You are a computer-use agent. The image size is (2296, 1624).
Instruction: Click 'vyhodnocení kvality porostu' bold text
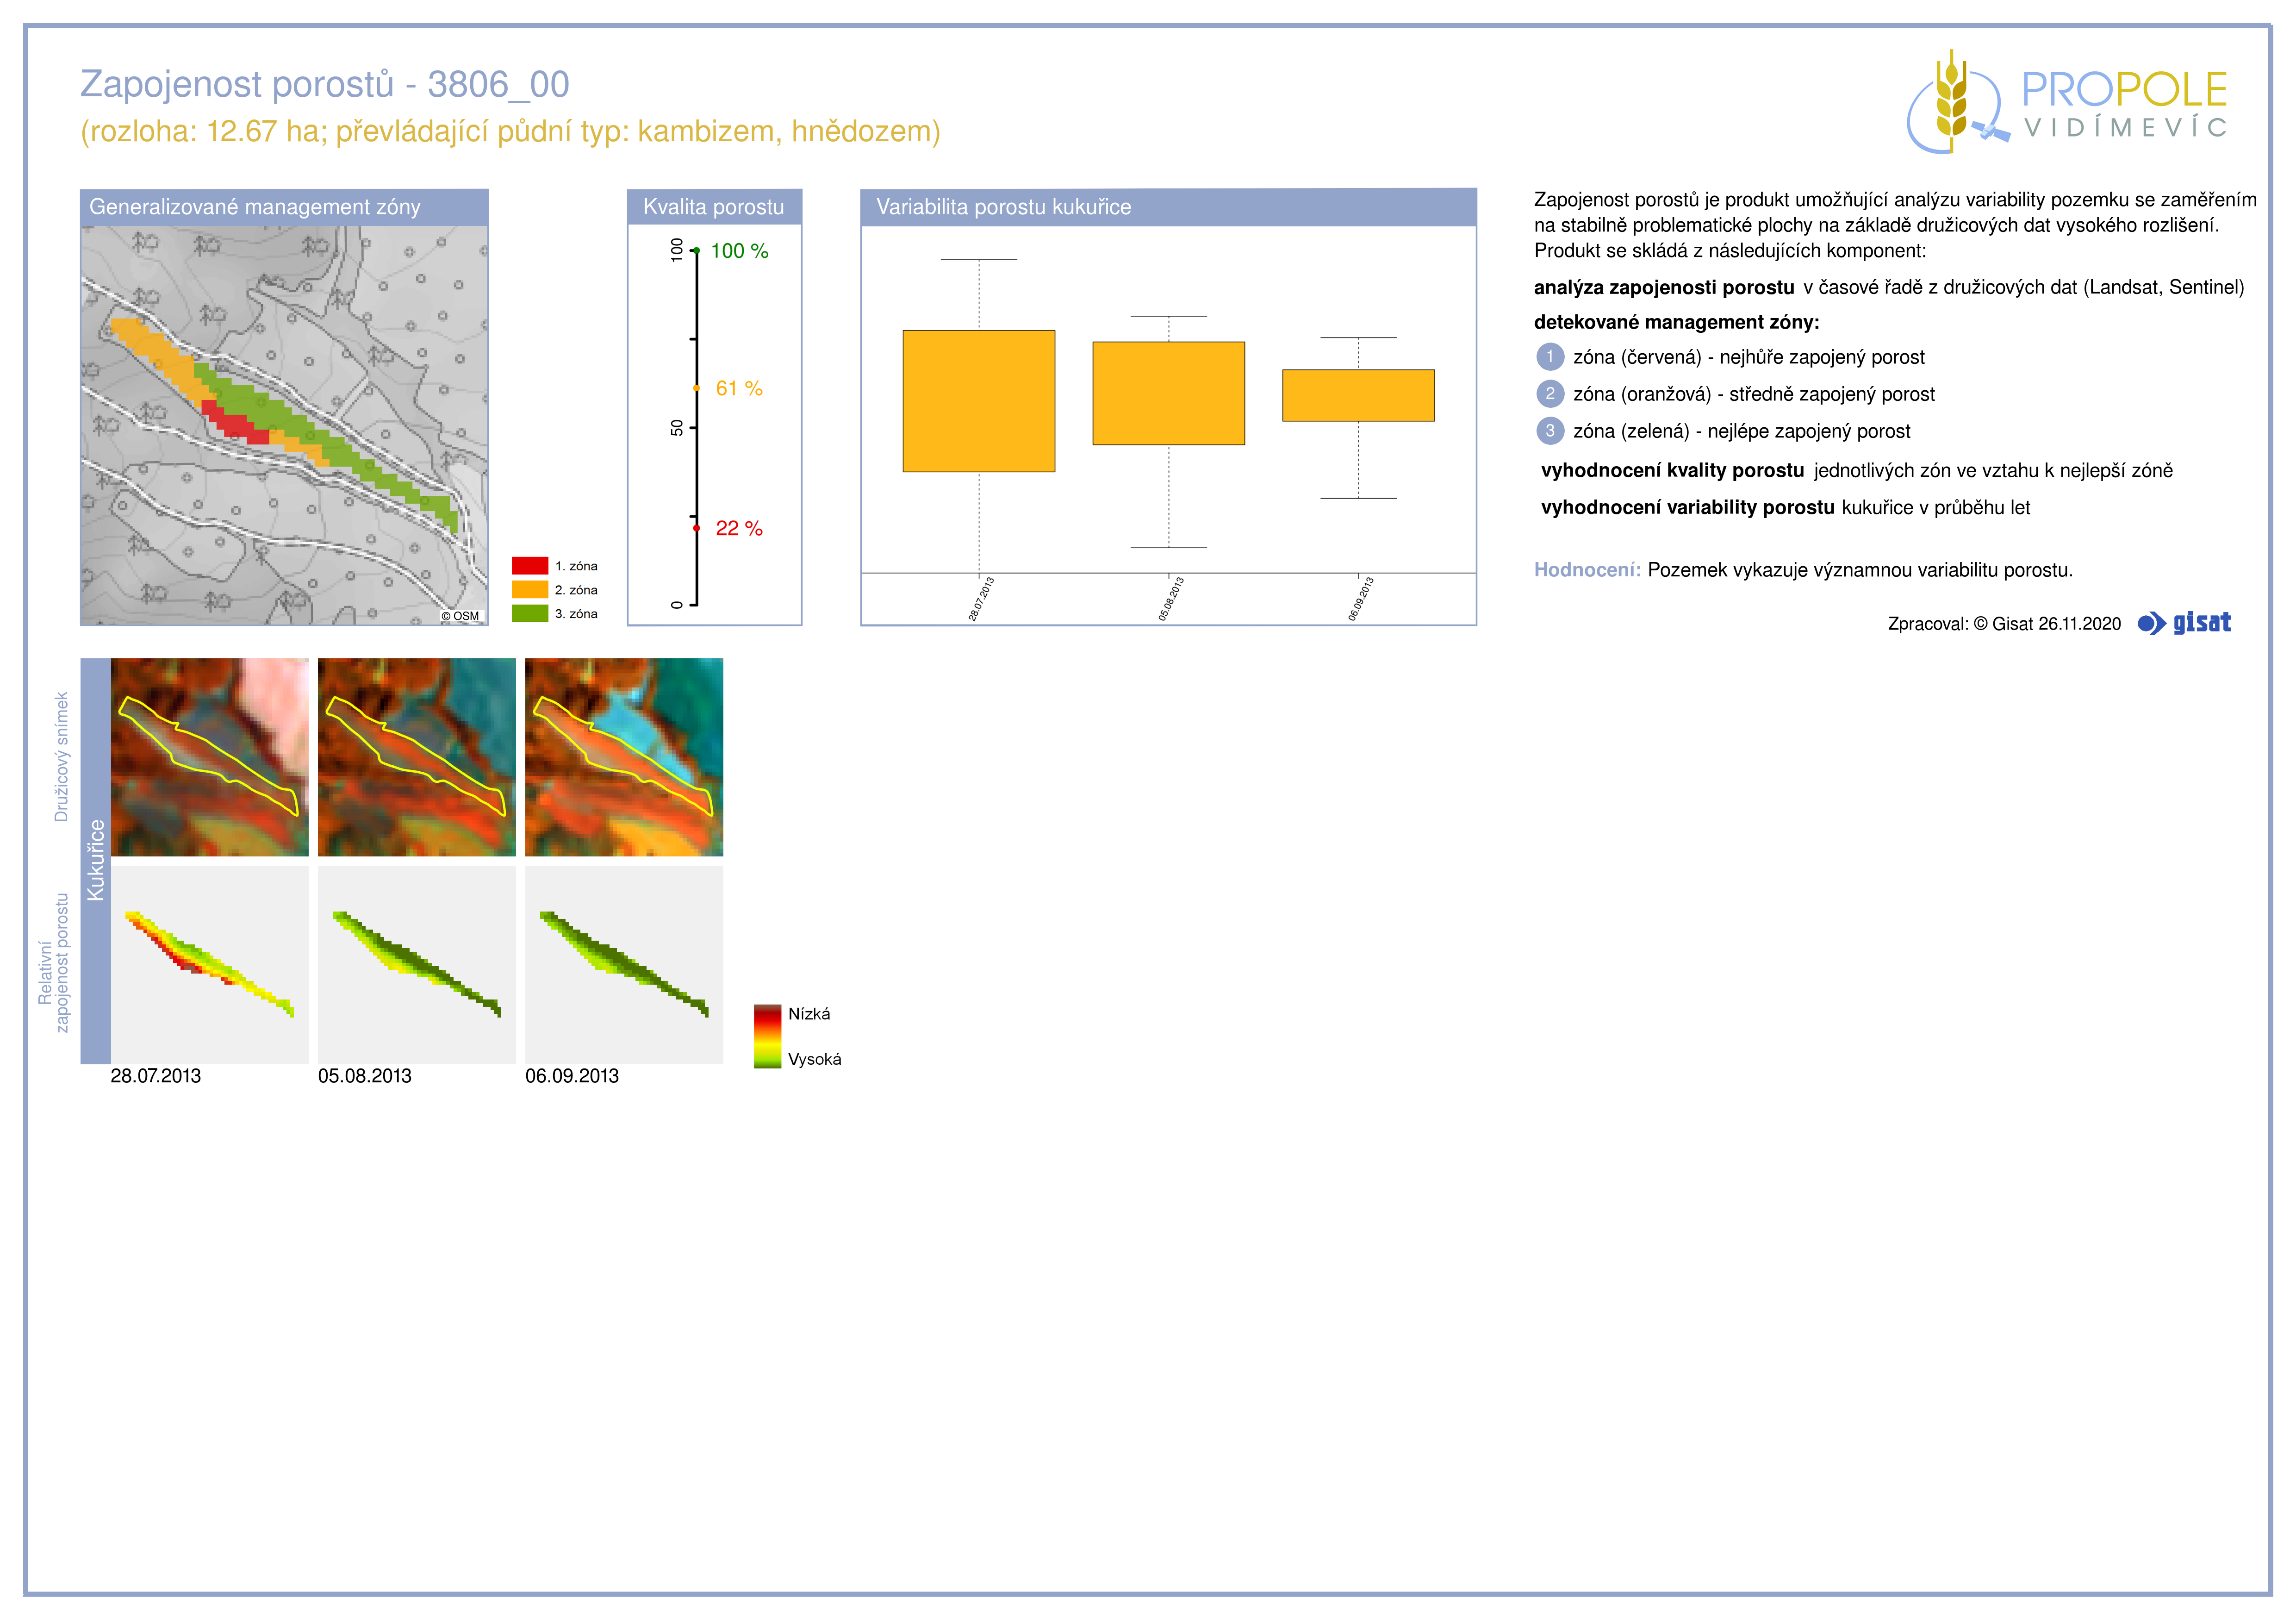[1673, 471]
